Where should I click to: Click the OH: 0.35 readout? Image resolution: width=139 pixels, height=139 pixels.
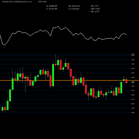[x=95, y=9]
